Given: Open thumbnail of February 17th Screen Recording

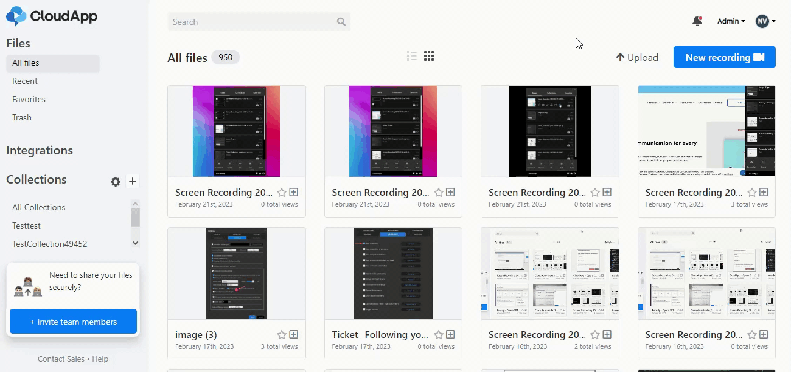Looking at the screenshot, I should tap(707, 131).
